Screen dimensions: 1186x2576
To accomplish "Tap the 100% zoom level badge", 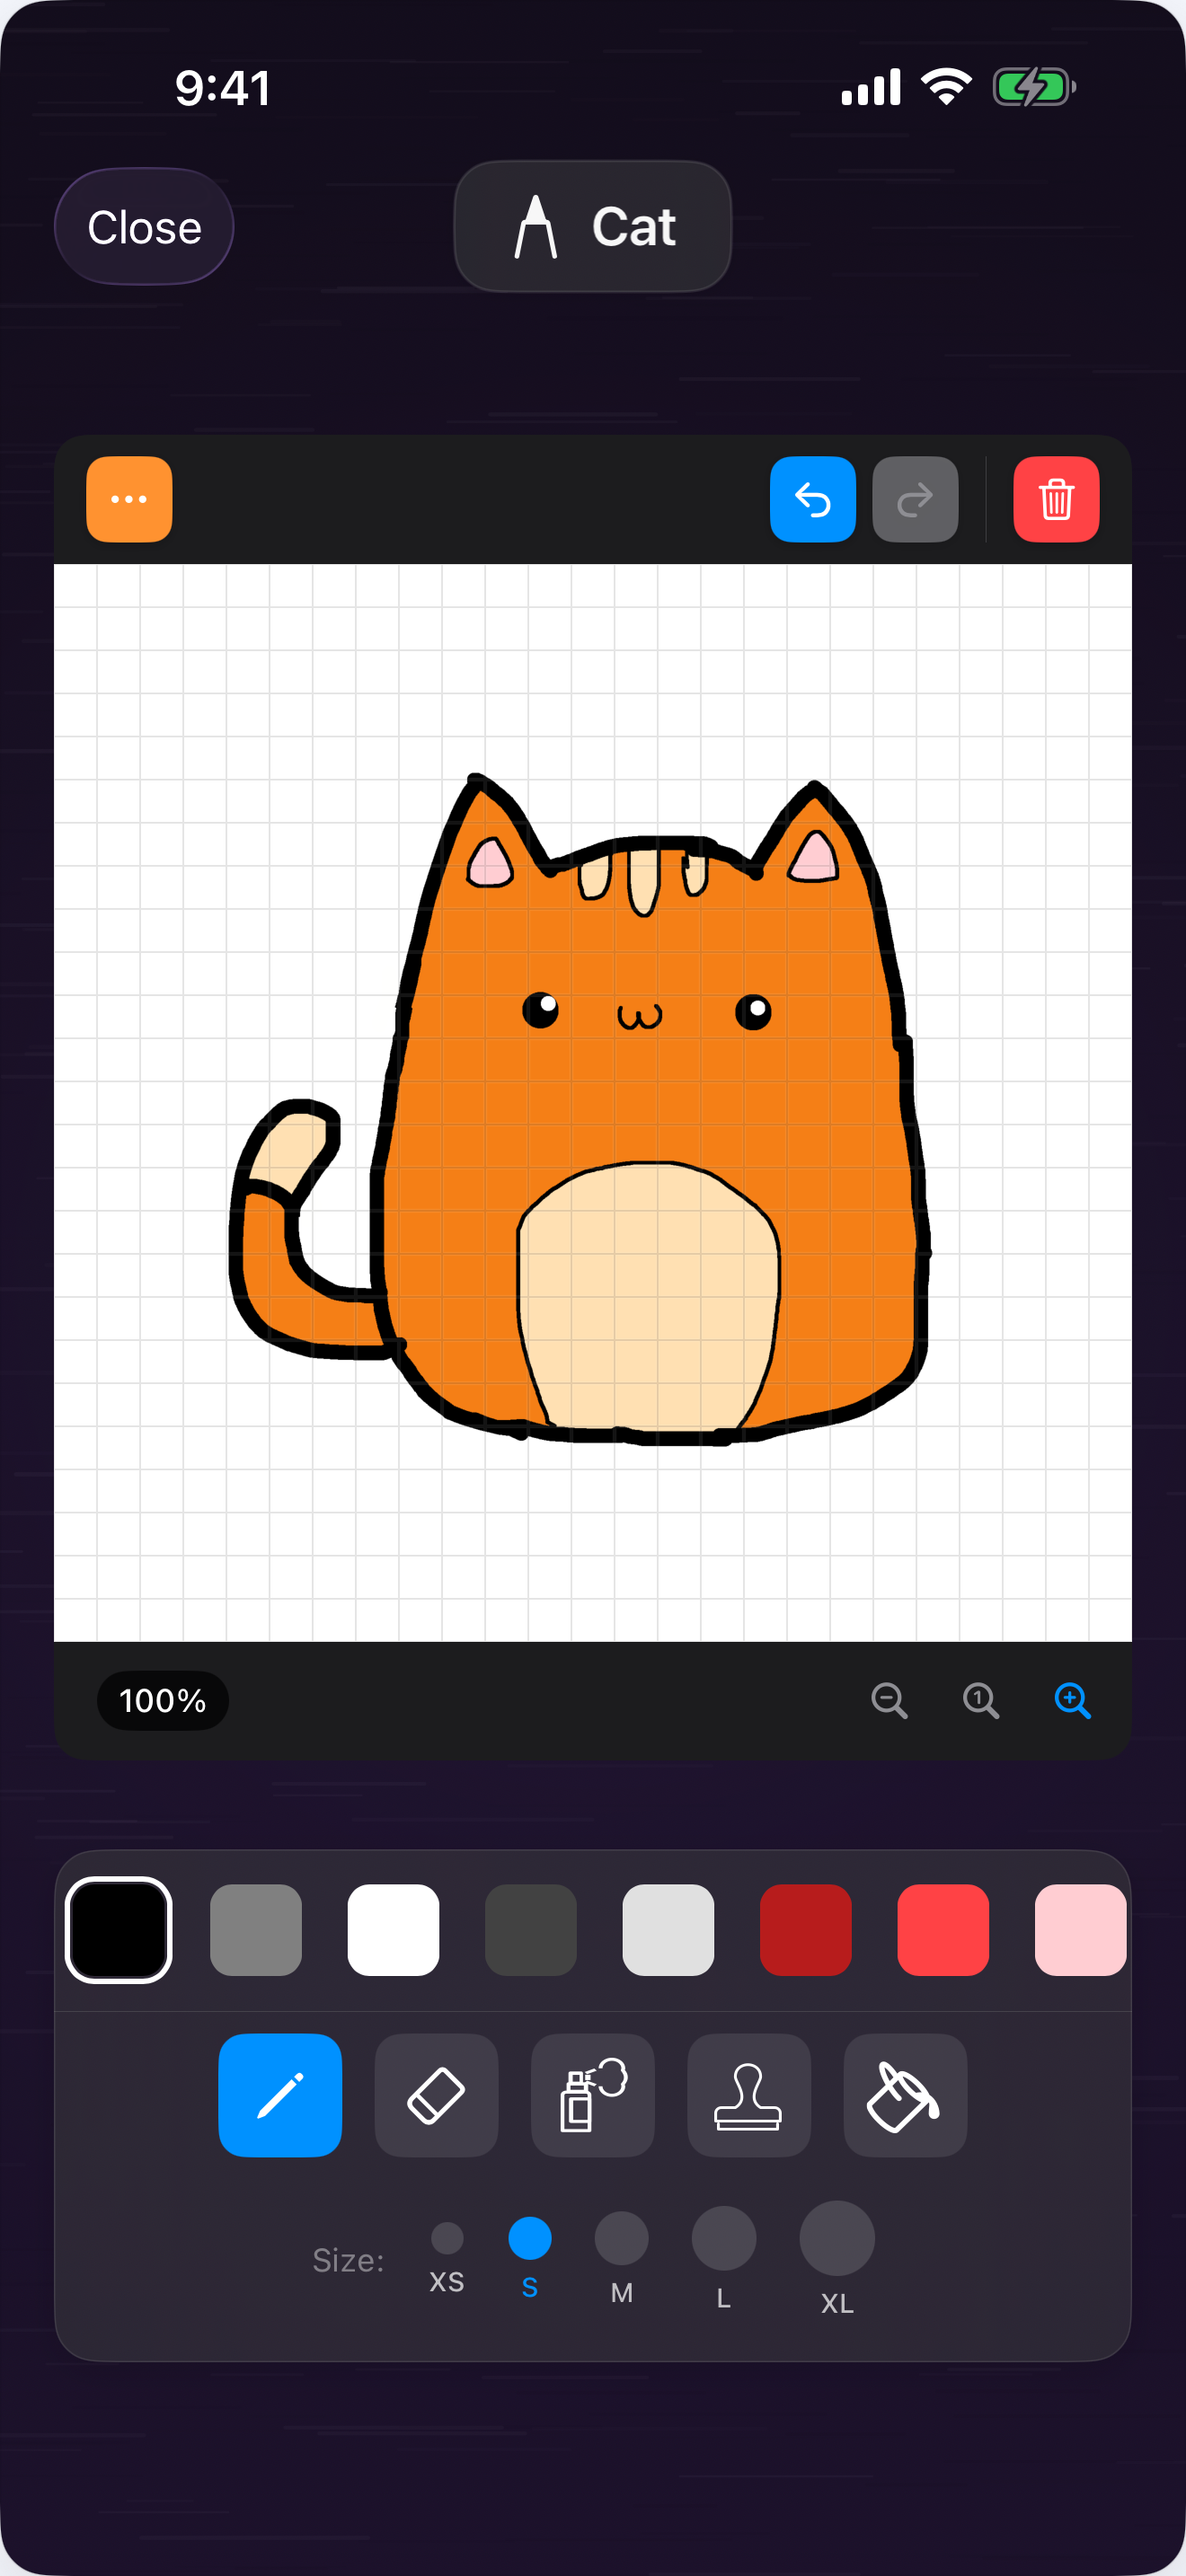I will tap(162, 1700).
